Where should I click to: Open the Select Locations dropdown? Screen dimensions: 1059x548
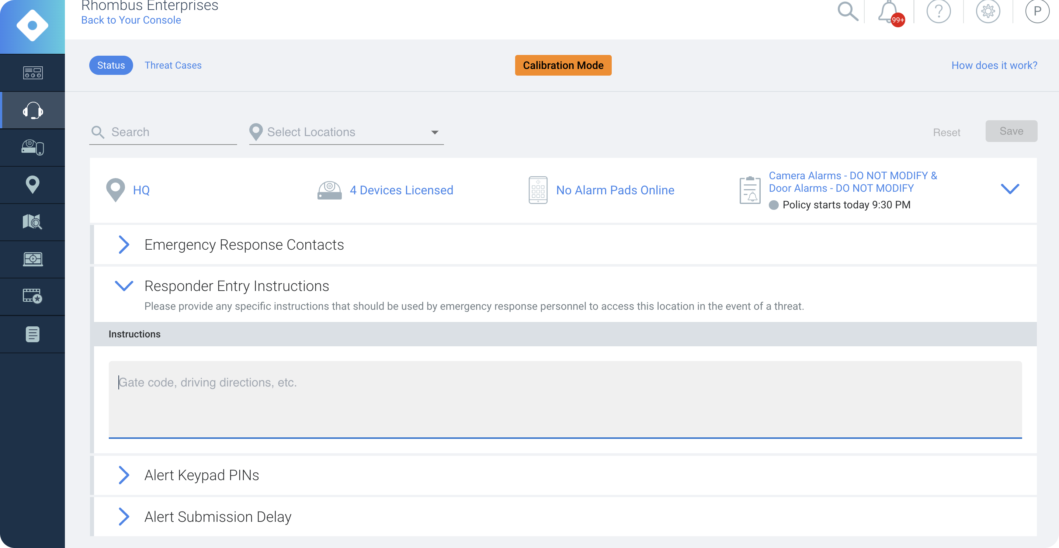(x=346, y=132)
